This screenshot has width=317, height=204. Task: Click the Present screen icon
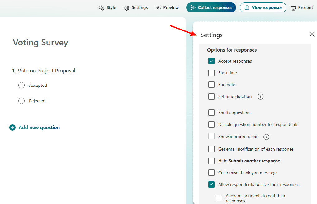click(293, 8)
